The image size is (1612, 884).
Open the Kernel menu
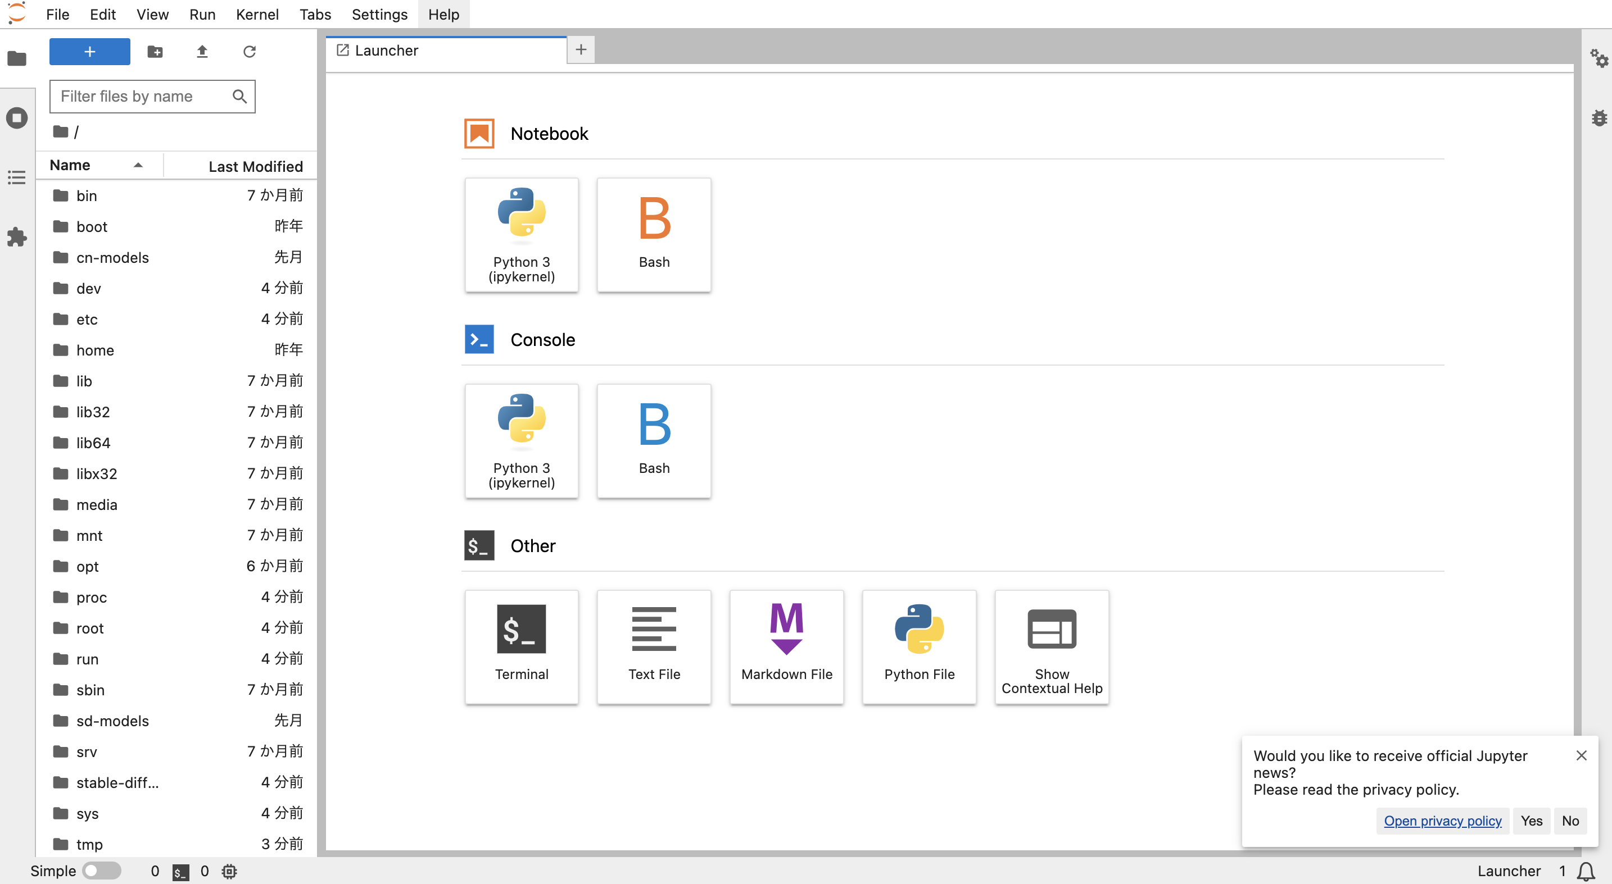pos(257,13)
